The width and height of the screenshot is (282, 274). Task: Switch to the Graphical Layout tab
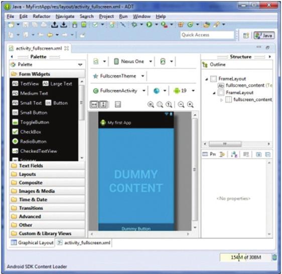32,243
